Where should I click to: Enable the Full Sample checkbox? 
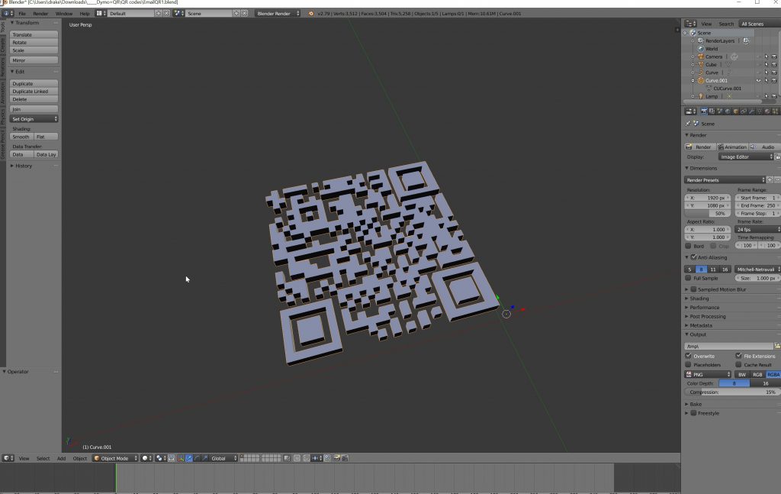[689, 278]
